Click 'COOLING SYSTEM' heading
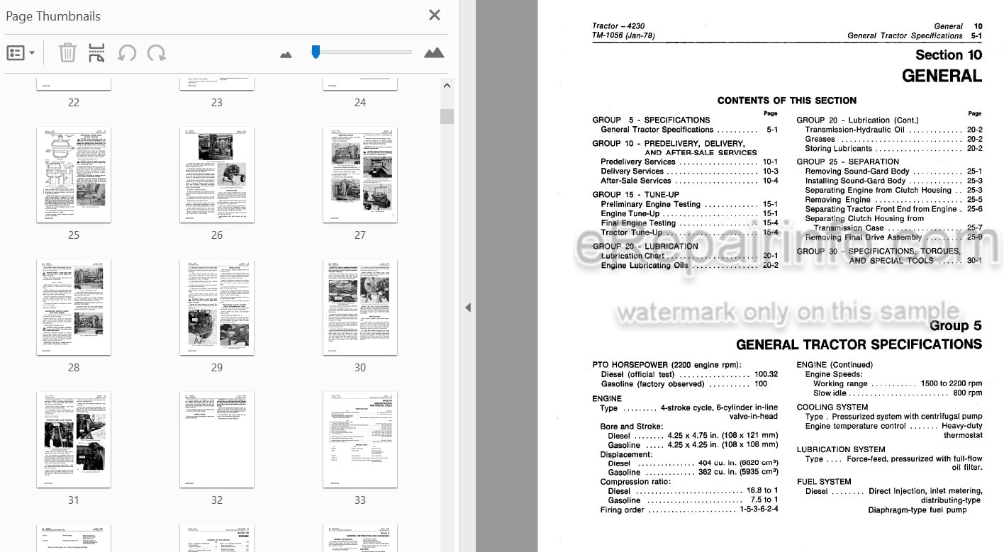This screenshot has height=552, width=1004. click(832, 407)
